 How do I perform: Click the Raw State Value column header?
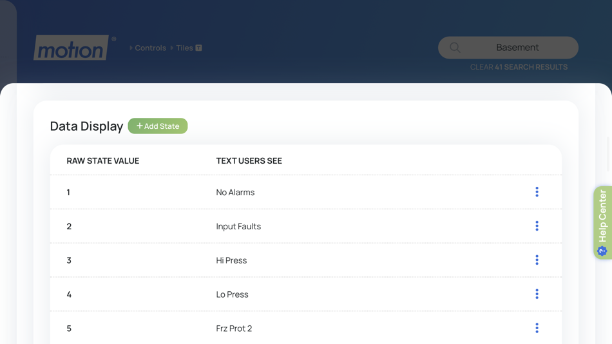[x=103, y=161]
